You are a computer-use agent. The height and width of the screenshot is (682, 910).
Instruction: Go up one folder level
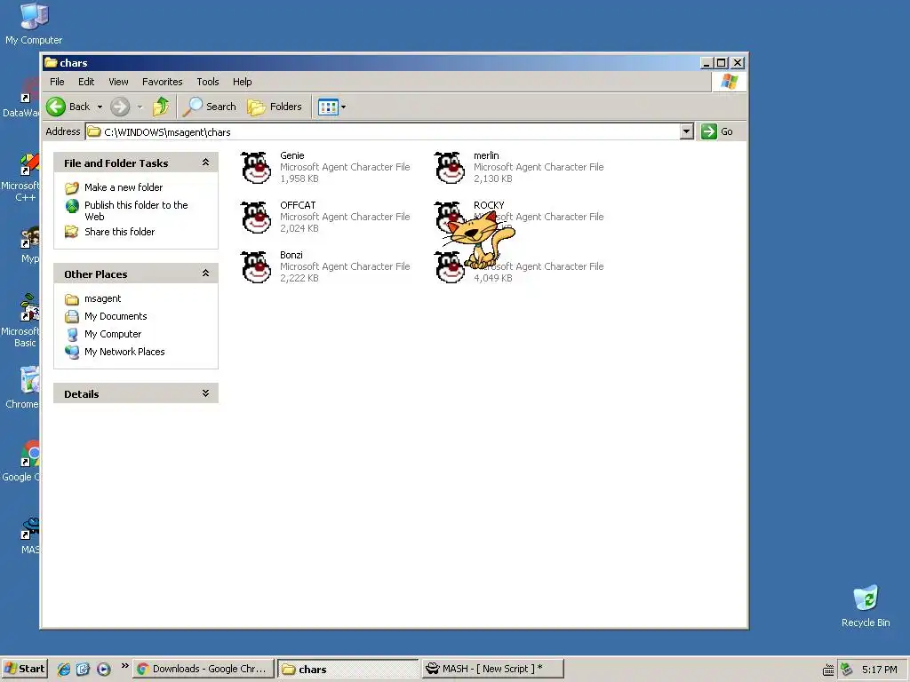[x=161, y=107]
